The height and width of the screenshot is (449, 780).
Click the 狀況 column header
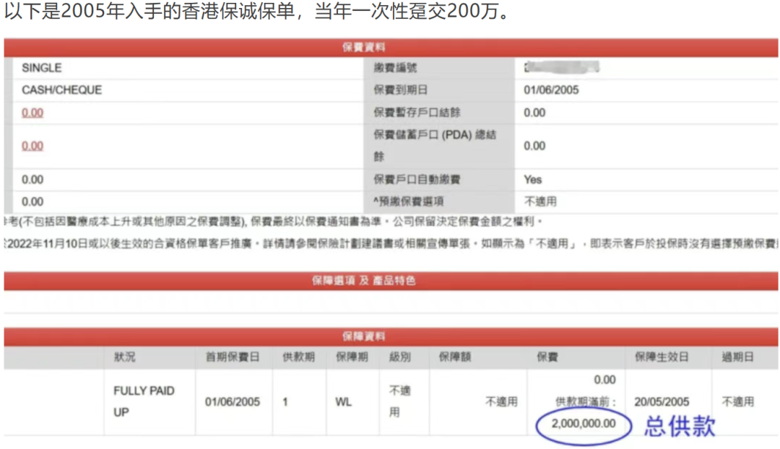click(124, 357)
